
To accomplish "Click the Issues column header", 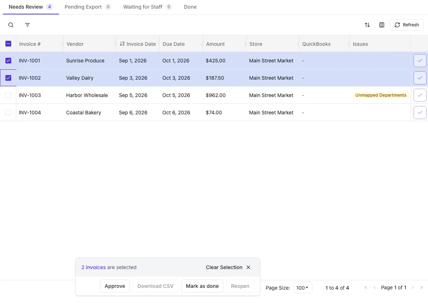I will click(x=380, y=44).
